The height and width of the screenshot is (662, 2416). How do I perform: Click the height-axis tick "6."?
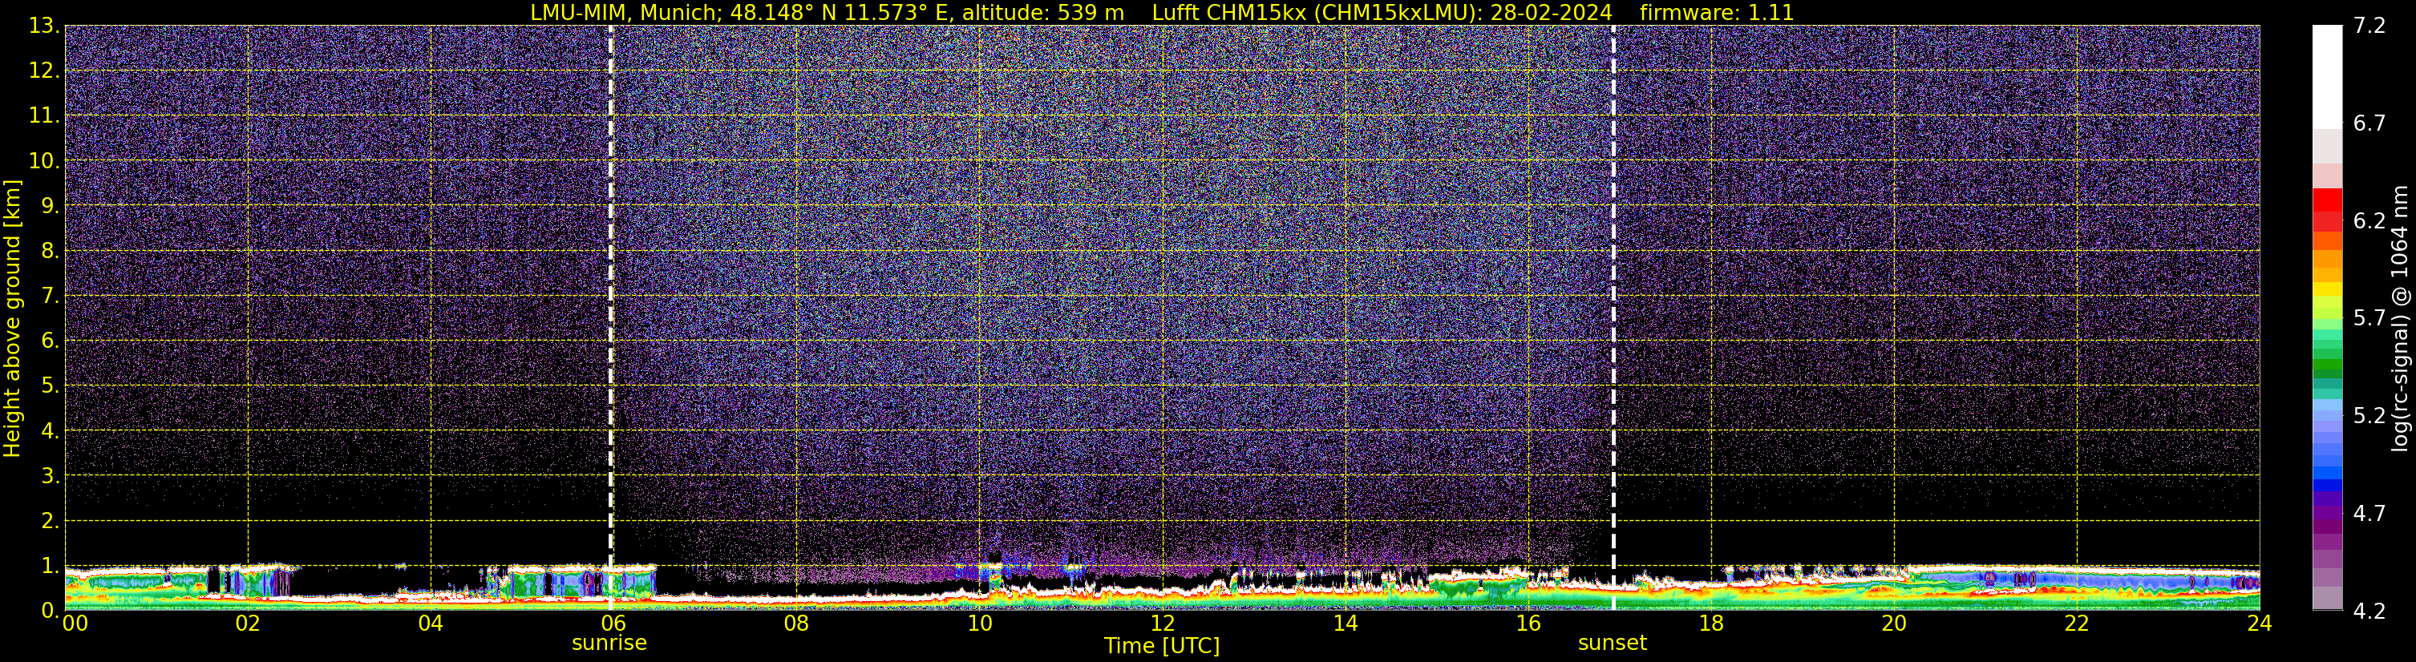(51, 341)
